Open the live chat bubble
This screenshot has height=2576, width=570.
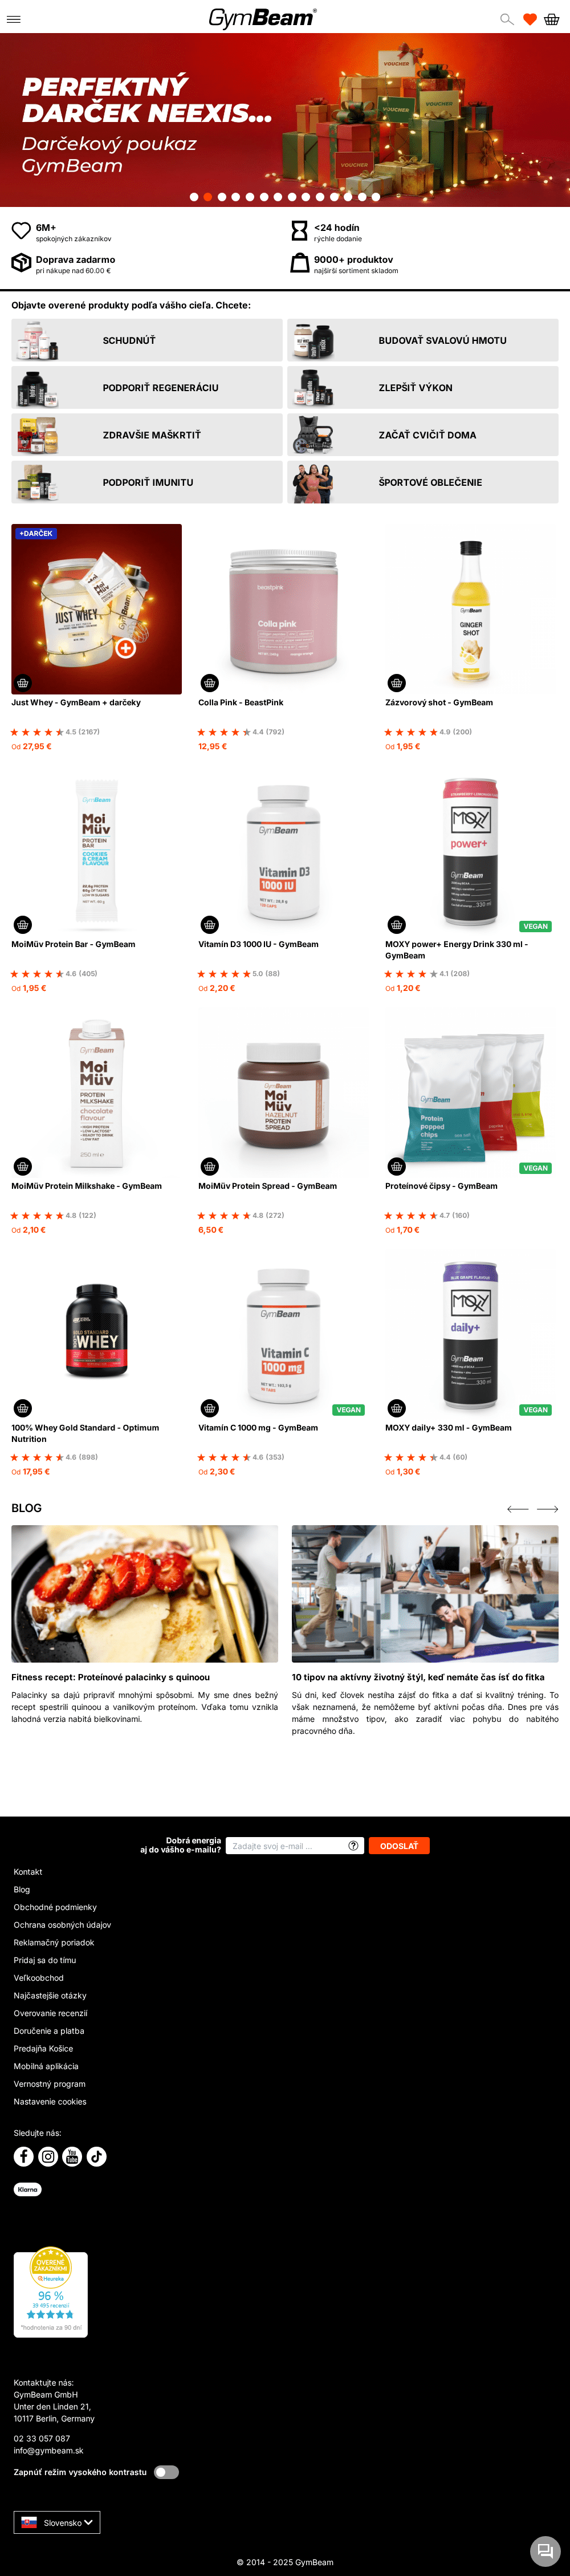[544, 2550]
